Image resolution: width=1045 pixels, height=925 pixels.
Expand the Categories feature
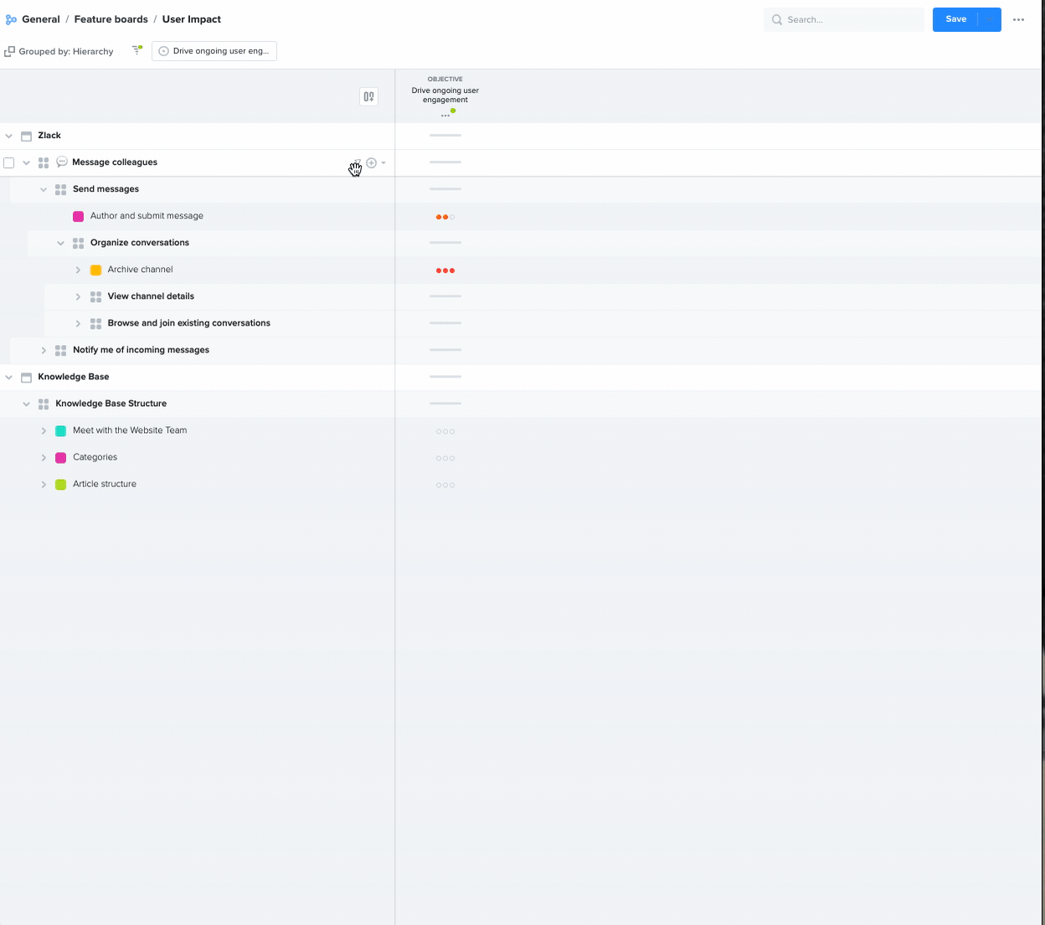tap(44, 457)
